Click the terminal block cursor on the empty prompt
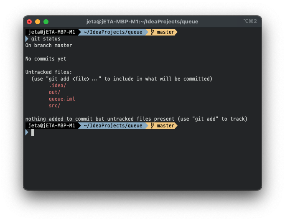 click(x=33, y=132)
